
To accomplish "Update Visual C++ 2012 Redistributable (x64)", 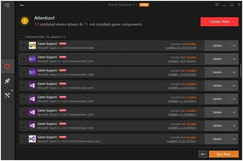I will coord(217,85).
